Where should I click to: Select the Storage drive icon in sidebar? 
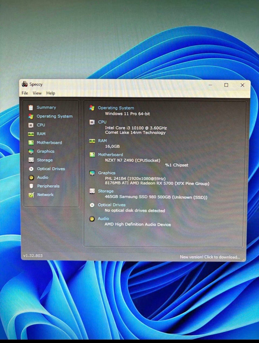click(31, 160)
